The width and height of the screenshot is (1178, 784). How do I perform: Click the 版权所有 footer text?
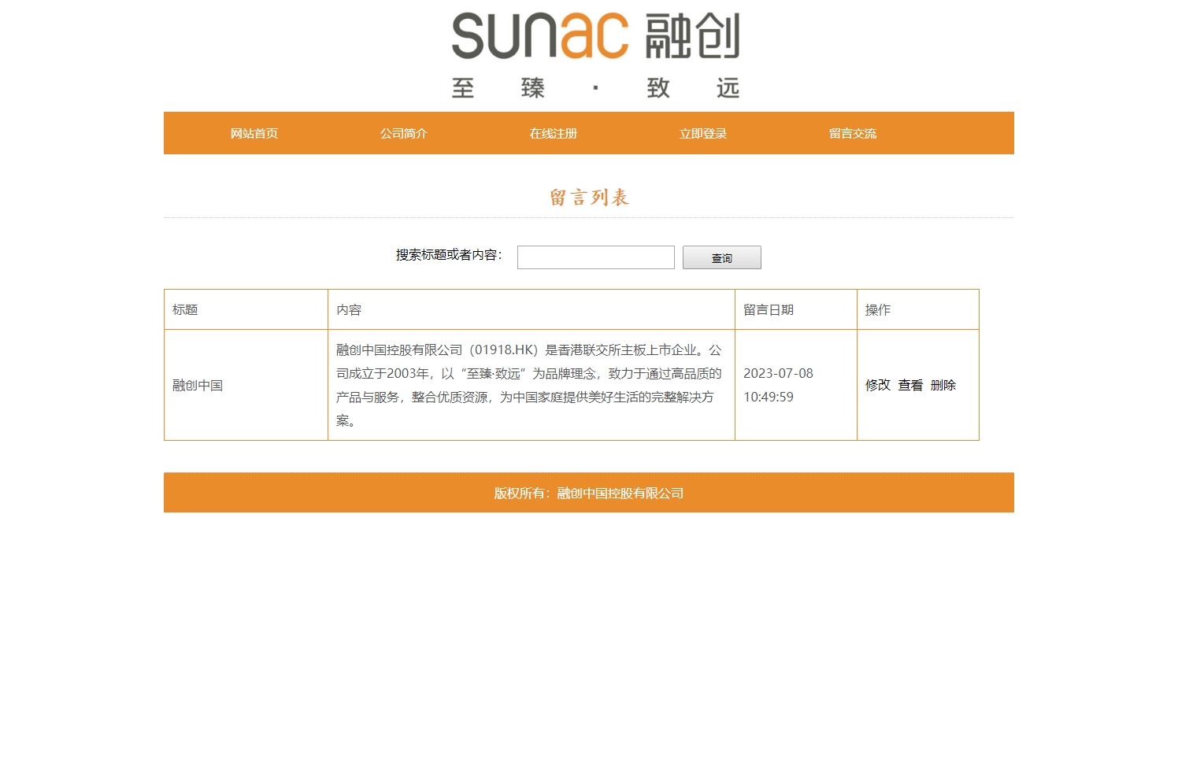(589, 493)
